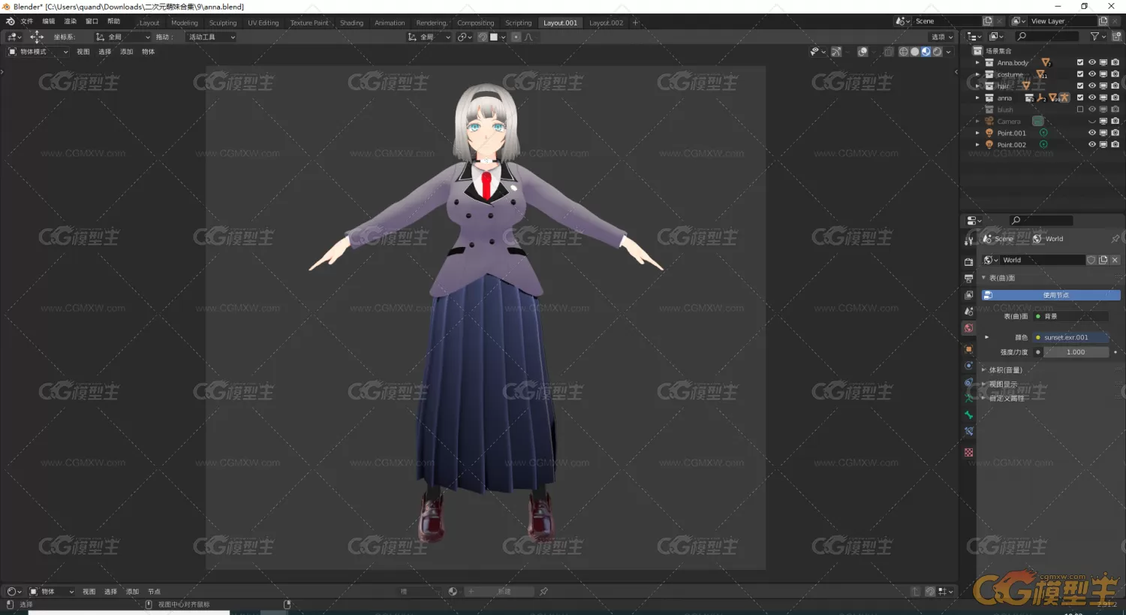Enable blush collection checkbox
Viewport: 1126px width, 615px height.
coord(1080,109)
